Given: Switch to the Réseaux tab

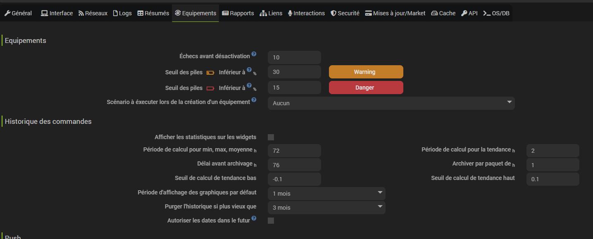Looking at the screenshot, I should click(x=93, y=13).
